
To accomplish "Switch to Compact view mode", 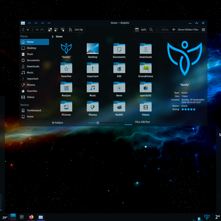I will (56, 30).
